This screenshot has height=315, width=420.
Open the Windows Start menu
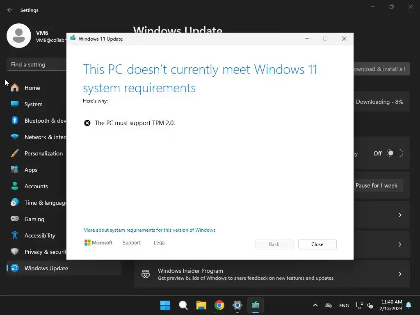click(x=165, y=305)
